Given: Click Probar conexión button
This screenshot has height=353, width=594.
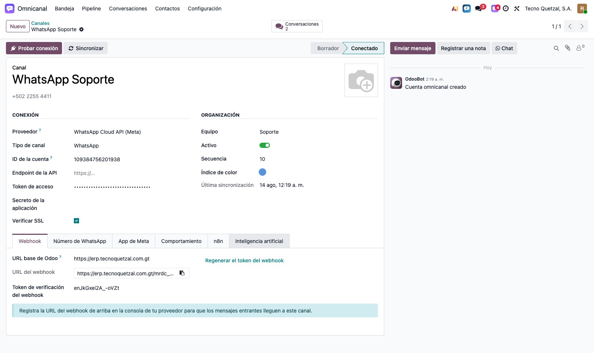Looking at the screenshot, I should (x=34, y=48).
